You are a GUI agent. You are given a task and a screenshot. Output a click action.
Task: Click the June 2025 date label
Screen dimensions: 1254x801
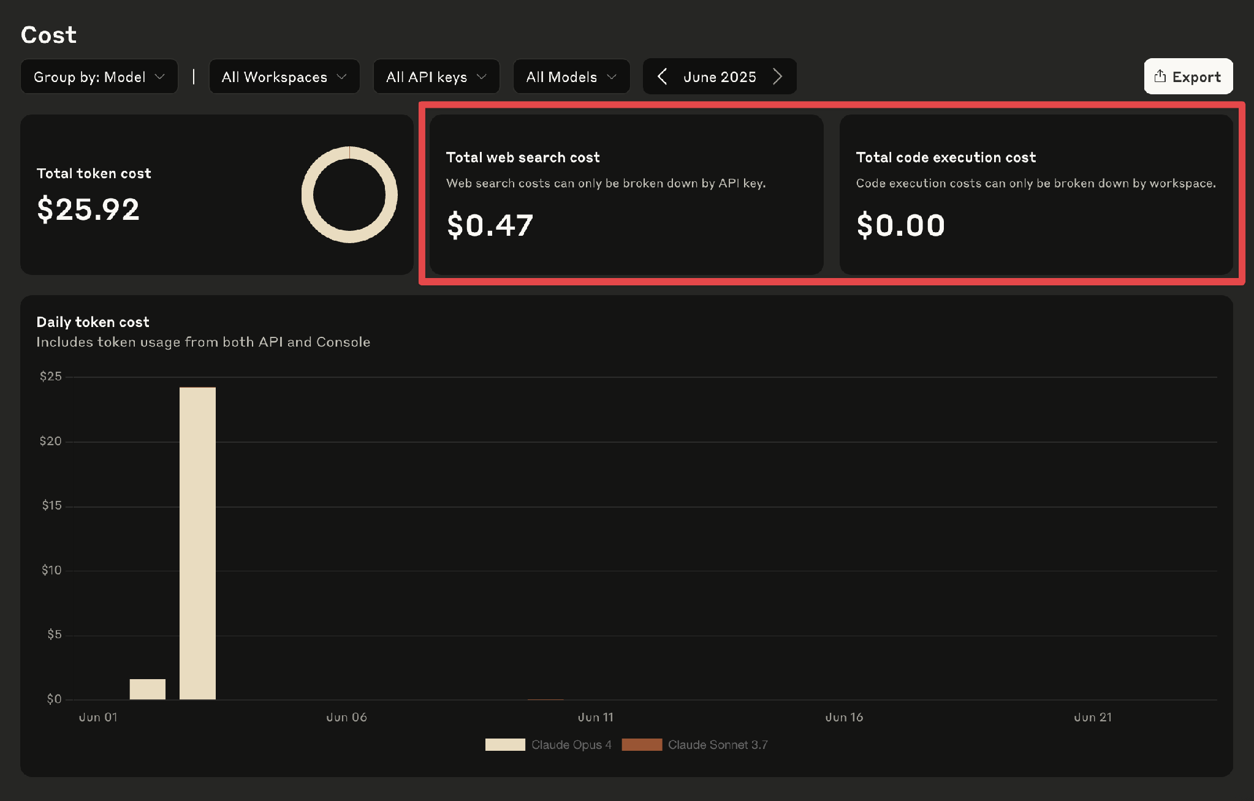tap(720, 77)
